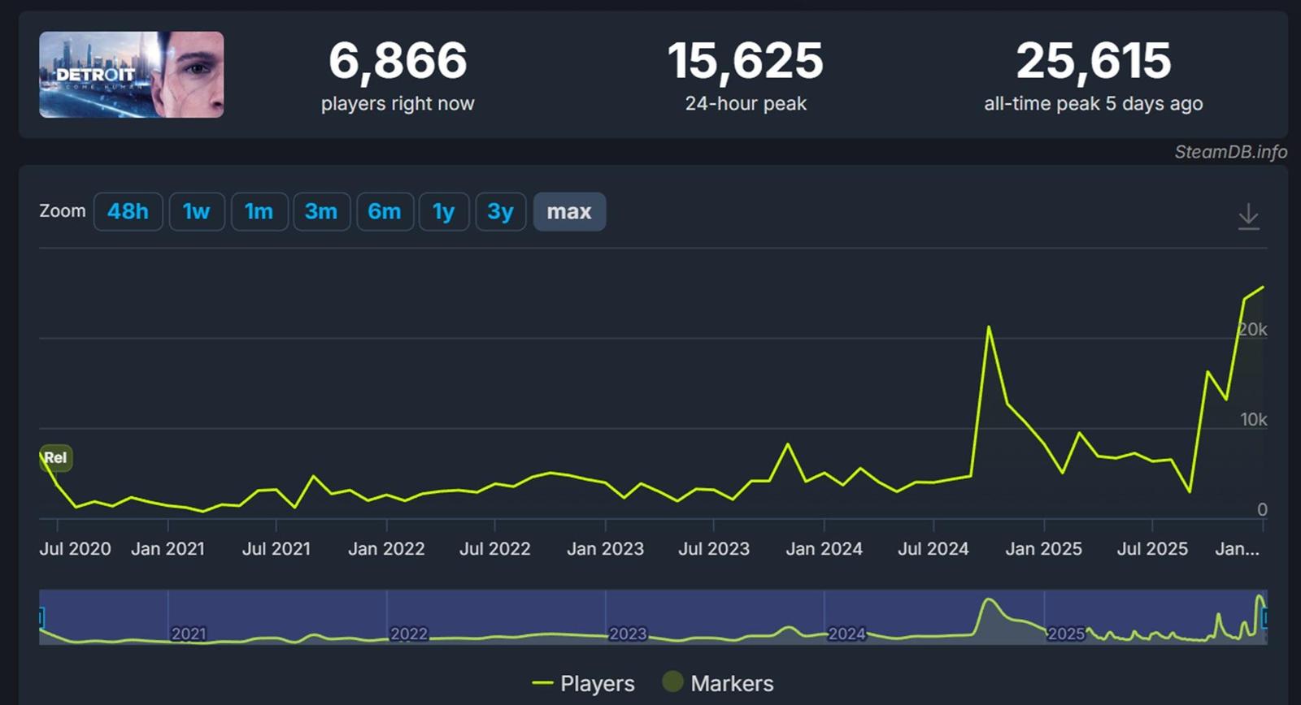This screenshot has height=705, width=1301.
Task: Toggle the Players series in legend
Action: click(x=583, y=684)
